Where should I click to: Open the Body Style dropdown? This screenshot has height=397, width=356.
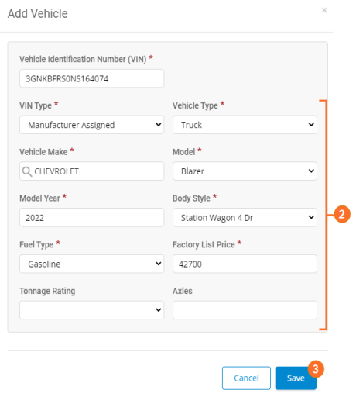[245, 218]
